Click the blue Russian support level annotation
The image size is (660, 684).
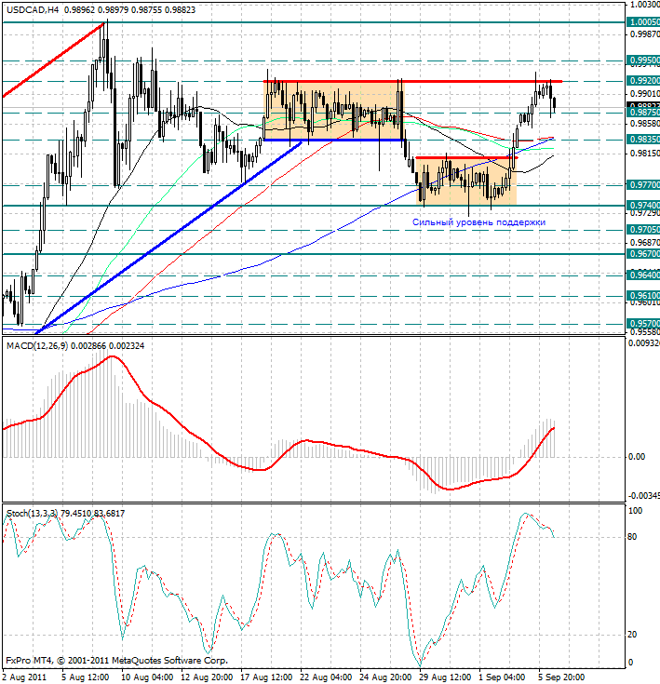[x=479, y=222]
